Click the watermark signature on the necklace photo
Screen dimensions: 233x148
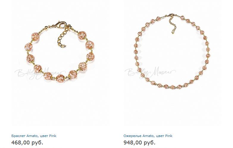[x=150, y=72]
